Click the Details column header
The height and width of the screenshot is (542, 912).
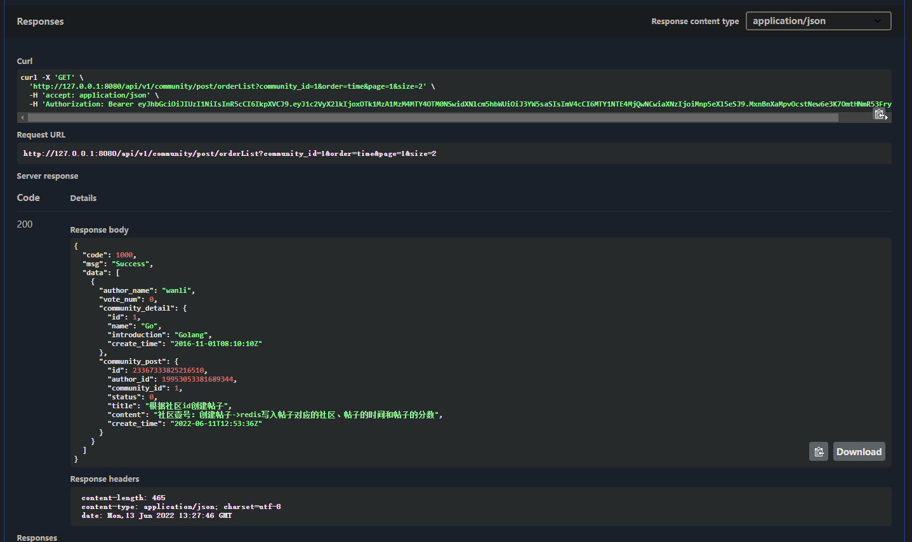coord(83,198)
